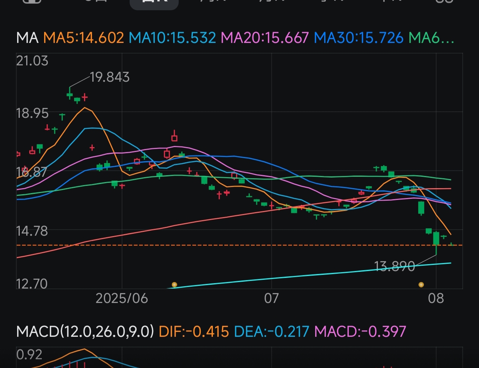Select the MA20:15.667 value
The height and width of the screenshot is (368, 479).
click(x=265, y=38)
